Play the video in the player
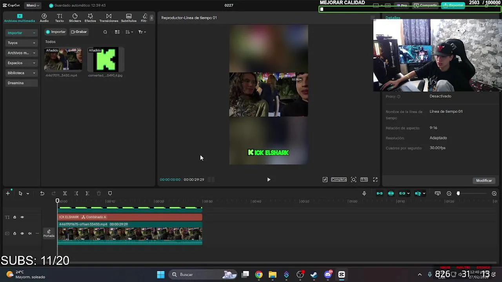The image size is (502, 282). (269, 179)
